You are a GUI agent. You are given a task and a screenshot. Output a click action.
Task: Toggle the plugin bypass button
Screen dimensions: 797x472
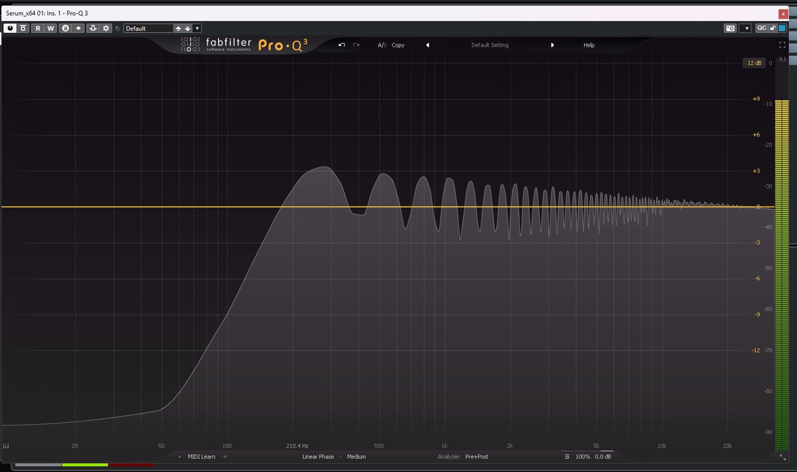(x=23, y=28)
